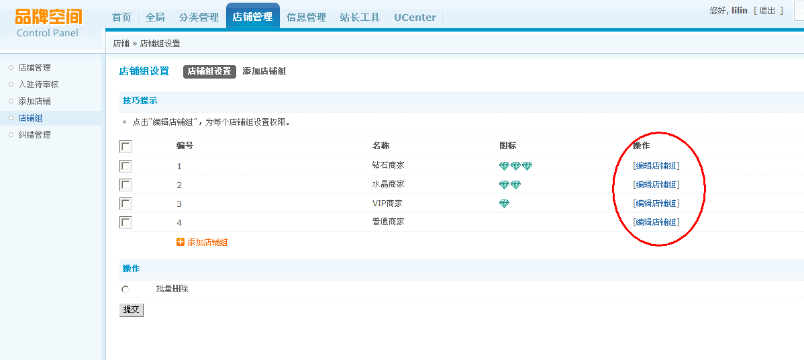
Task: Check the box for row 1 钻石商家
Action: coord(125,166)
